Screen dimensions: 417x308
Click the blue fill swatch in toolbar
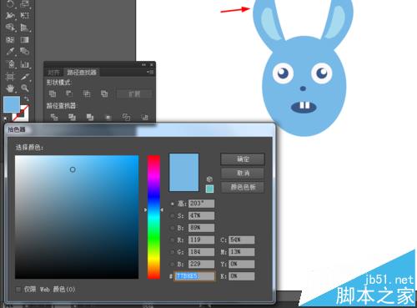coord(12,104)
